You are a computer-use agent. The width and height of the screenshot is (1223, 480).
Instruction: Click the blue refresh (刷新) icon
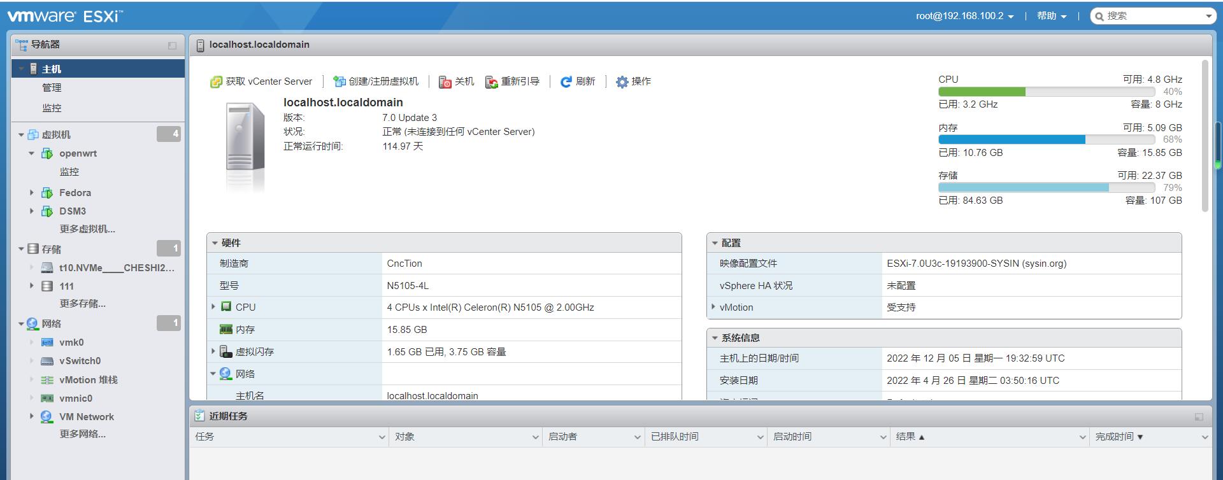tap(566, 82)
